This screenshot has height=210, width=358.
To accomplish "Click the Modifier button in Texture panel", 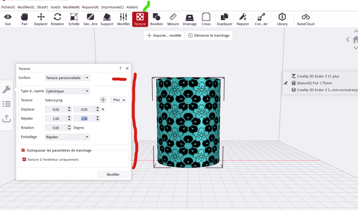I will pos(113,175).
